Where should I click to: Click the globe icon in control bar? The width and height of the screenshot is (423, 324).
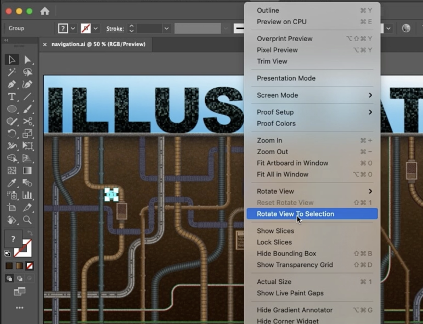(406, 28)
